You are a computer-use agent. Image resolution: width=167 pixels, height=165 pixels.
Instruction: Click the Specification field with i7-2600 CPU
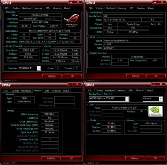click(50, 31)
